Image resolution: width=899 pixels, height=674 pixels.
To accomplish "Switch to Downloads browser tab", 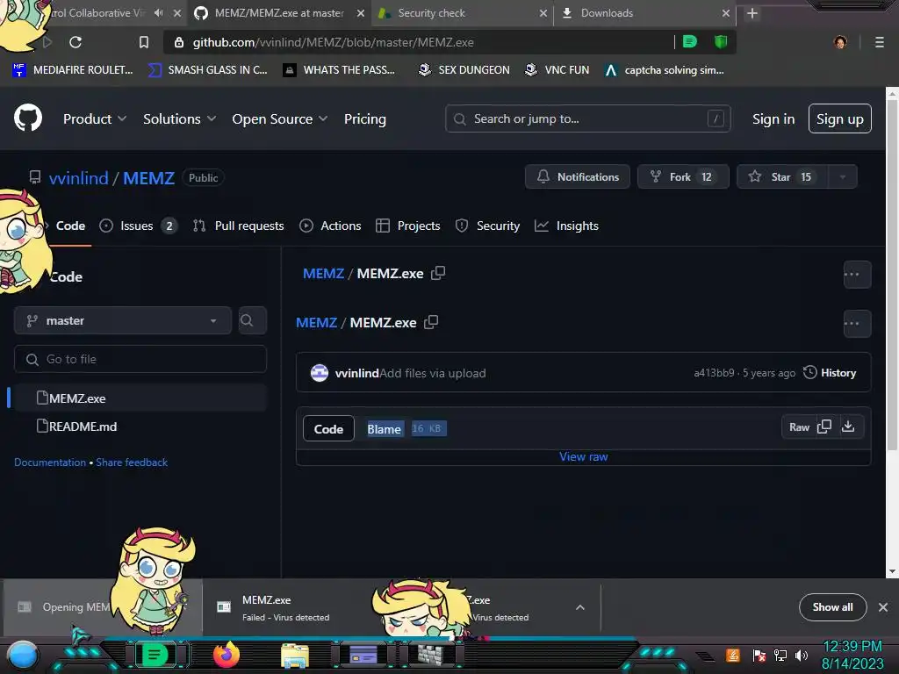I will pyautogui.click(x=644, y=13).
